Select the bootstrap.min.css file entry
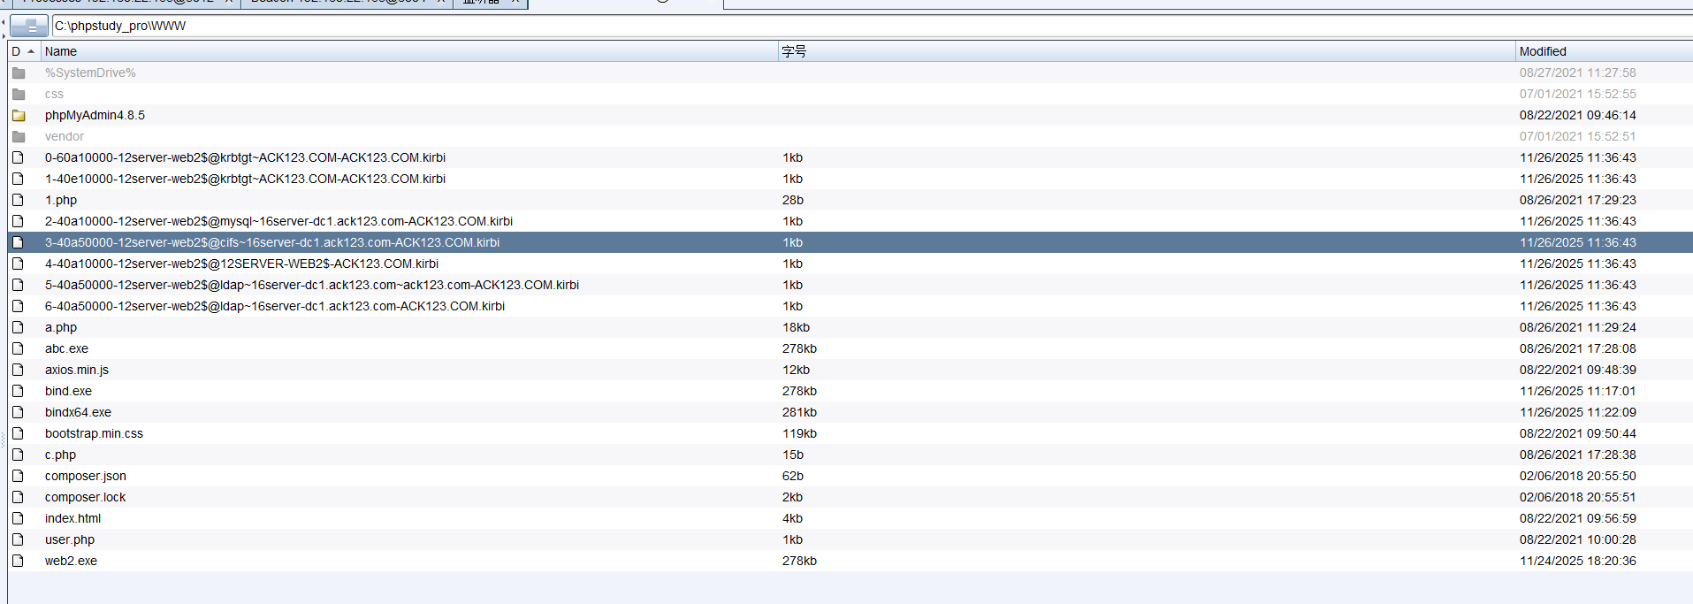 (94, 433)
